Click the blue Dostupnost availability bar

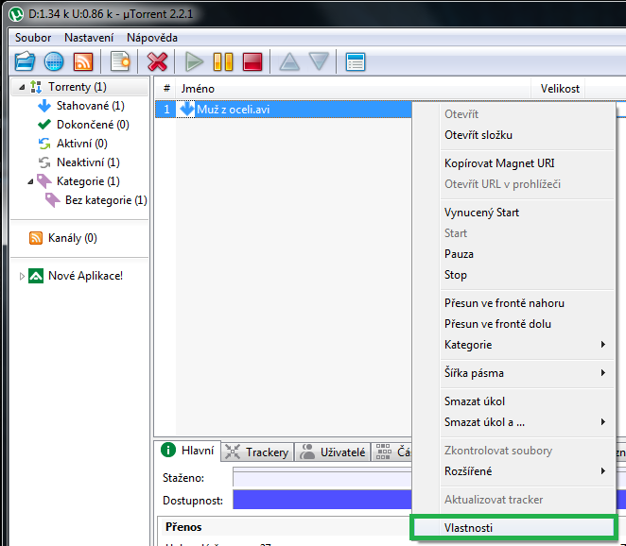point(322,499)
